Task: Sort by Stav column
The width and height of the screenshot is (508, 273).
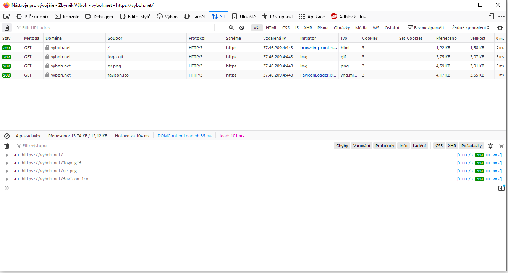Action: click(x=11, y=38)
